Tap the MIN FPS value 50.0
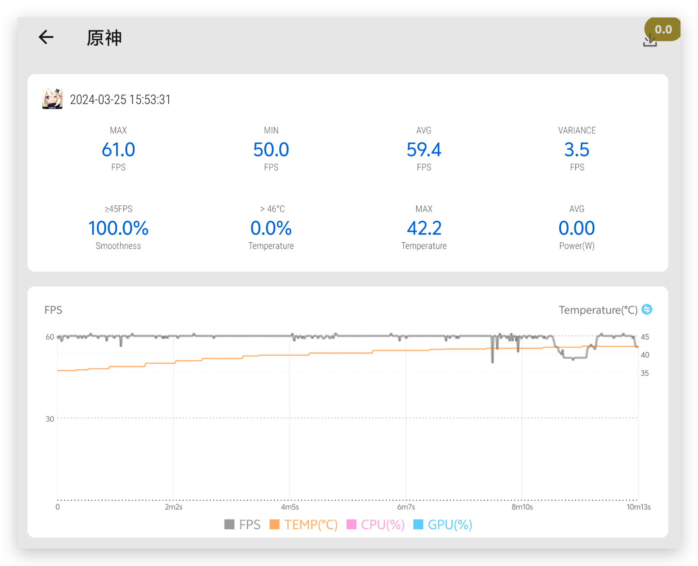 click(x=271, y=150)
